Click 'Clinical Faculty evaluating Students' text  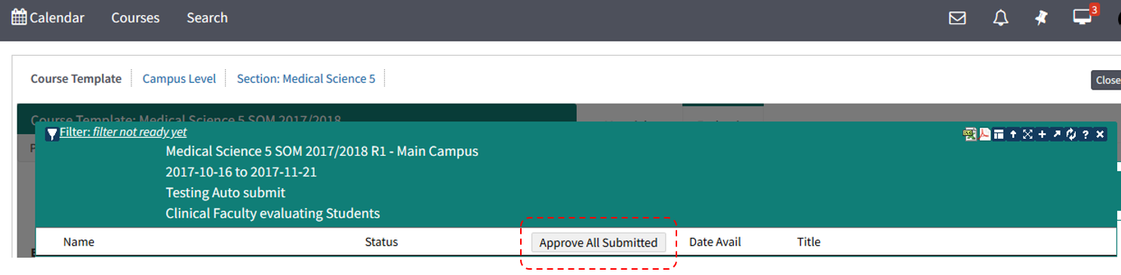pos(273,213)
